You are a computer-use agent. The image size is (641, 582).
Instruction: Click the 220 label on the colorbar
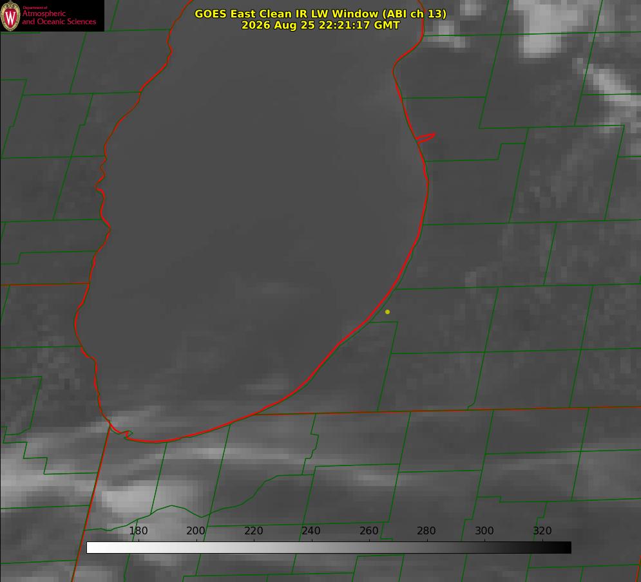(253, 530)
